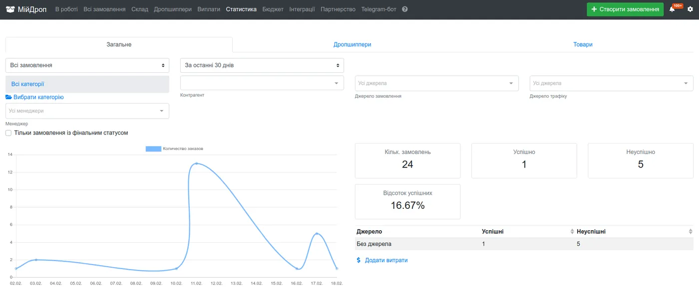Open the notifications bell icon
The height and width of the screenshot is (296, 699).
pos(672,9)
